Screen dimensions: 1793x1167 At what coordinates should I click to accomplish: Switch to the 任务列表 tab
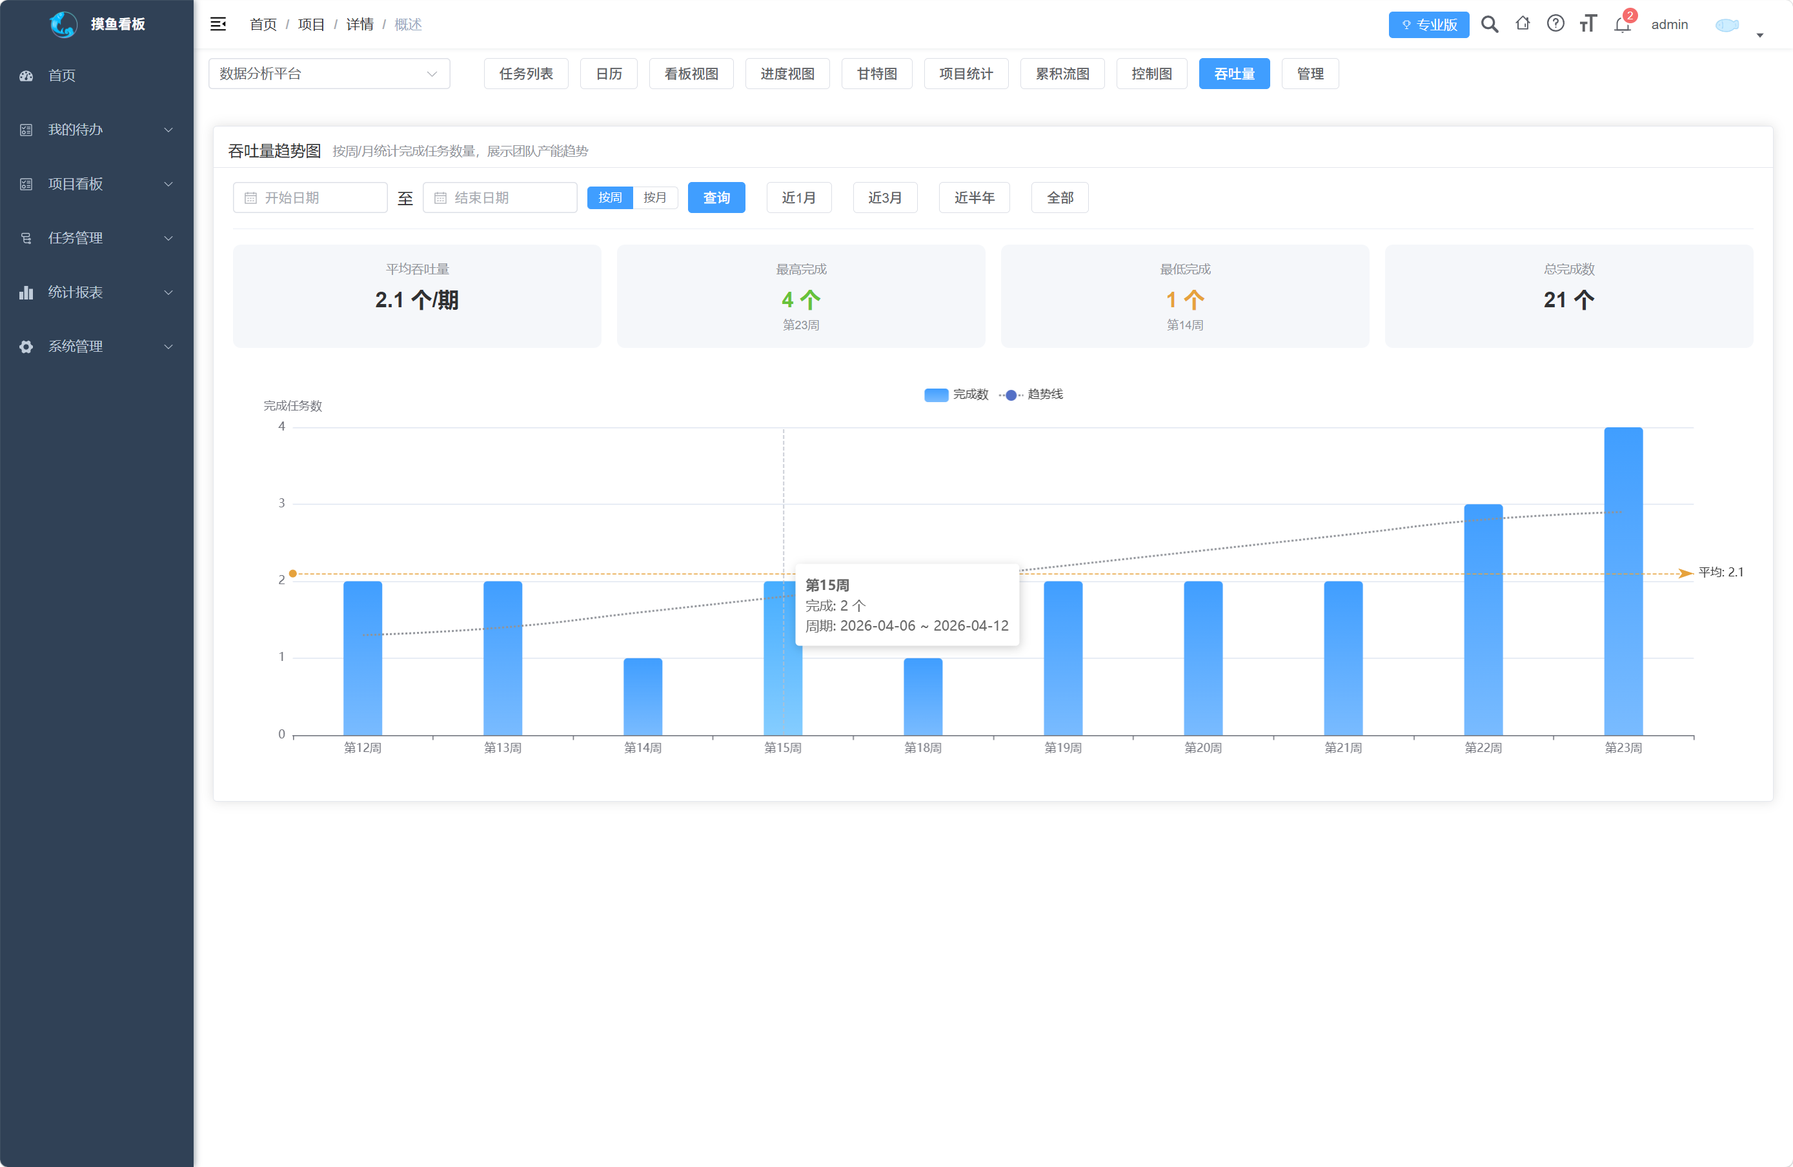point(526,74)
